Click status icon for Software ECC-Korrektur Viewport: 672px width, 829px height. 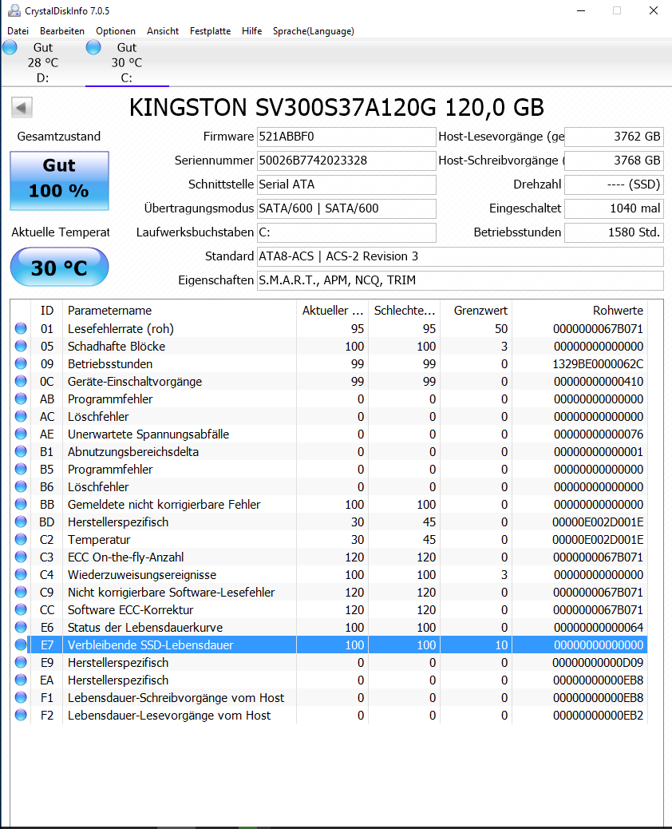21,609
